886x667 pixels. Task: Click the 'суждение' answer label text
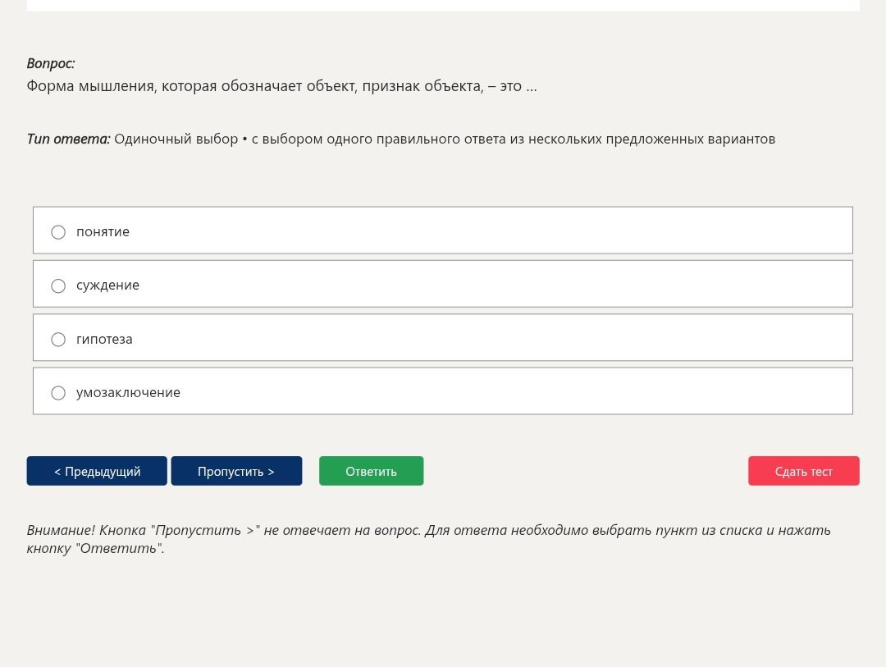point(108,286)
